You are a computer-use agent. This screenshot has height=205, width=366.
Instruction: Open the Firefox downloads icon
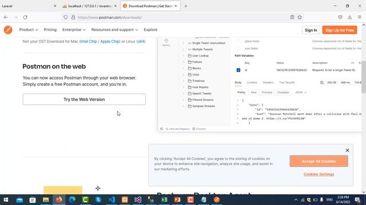pos(349,17)
